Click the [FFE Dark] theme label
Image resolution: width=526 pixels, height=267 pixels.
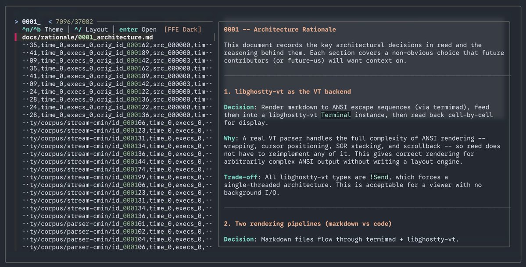coord(183,29)
